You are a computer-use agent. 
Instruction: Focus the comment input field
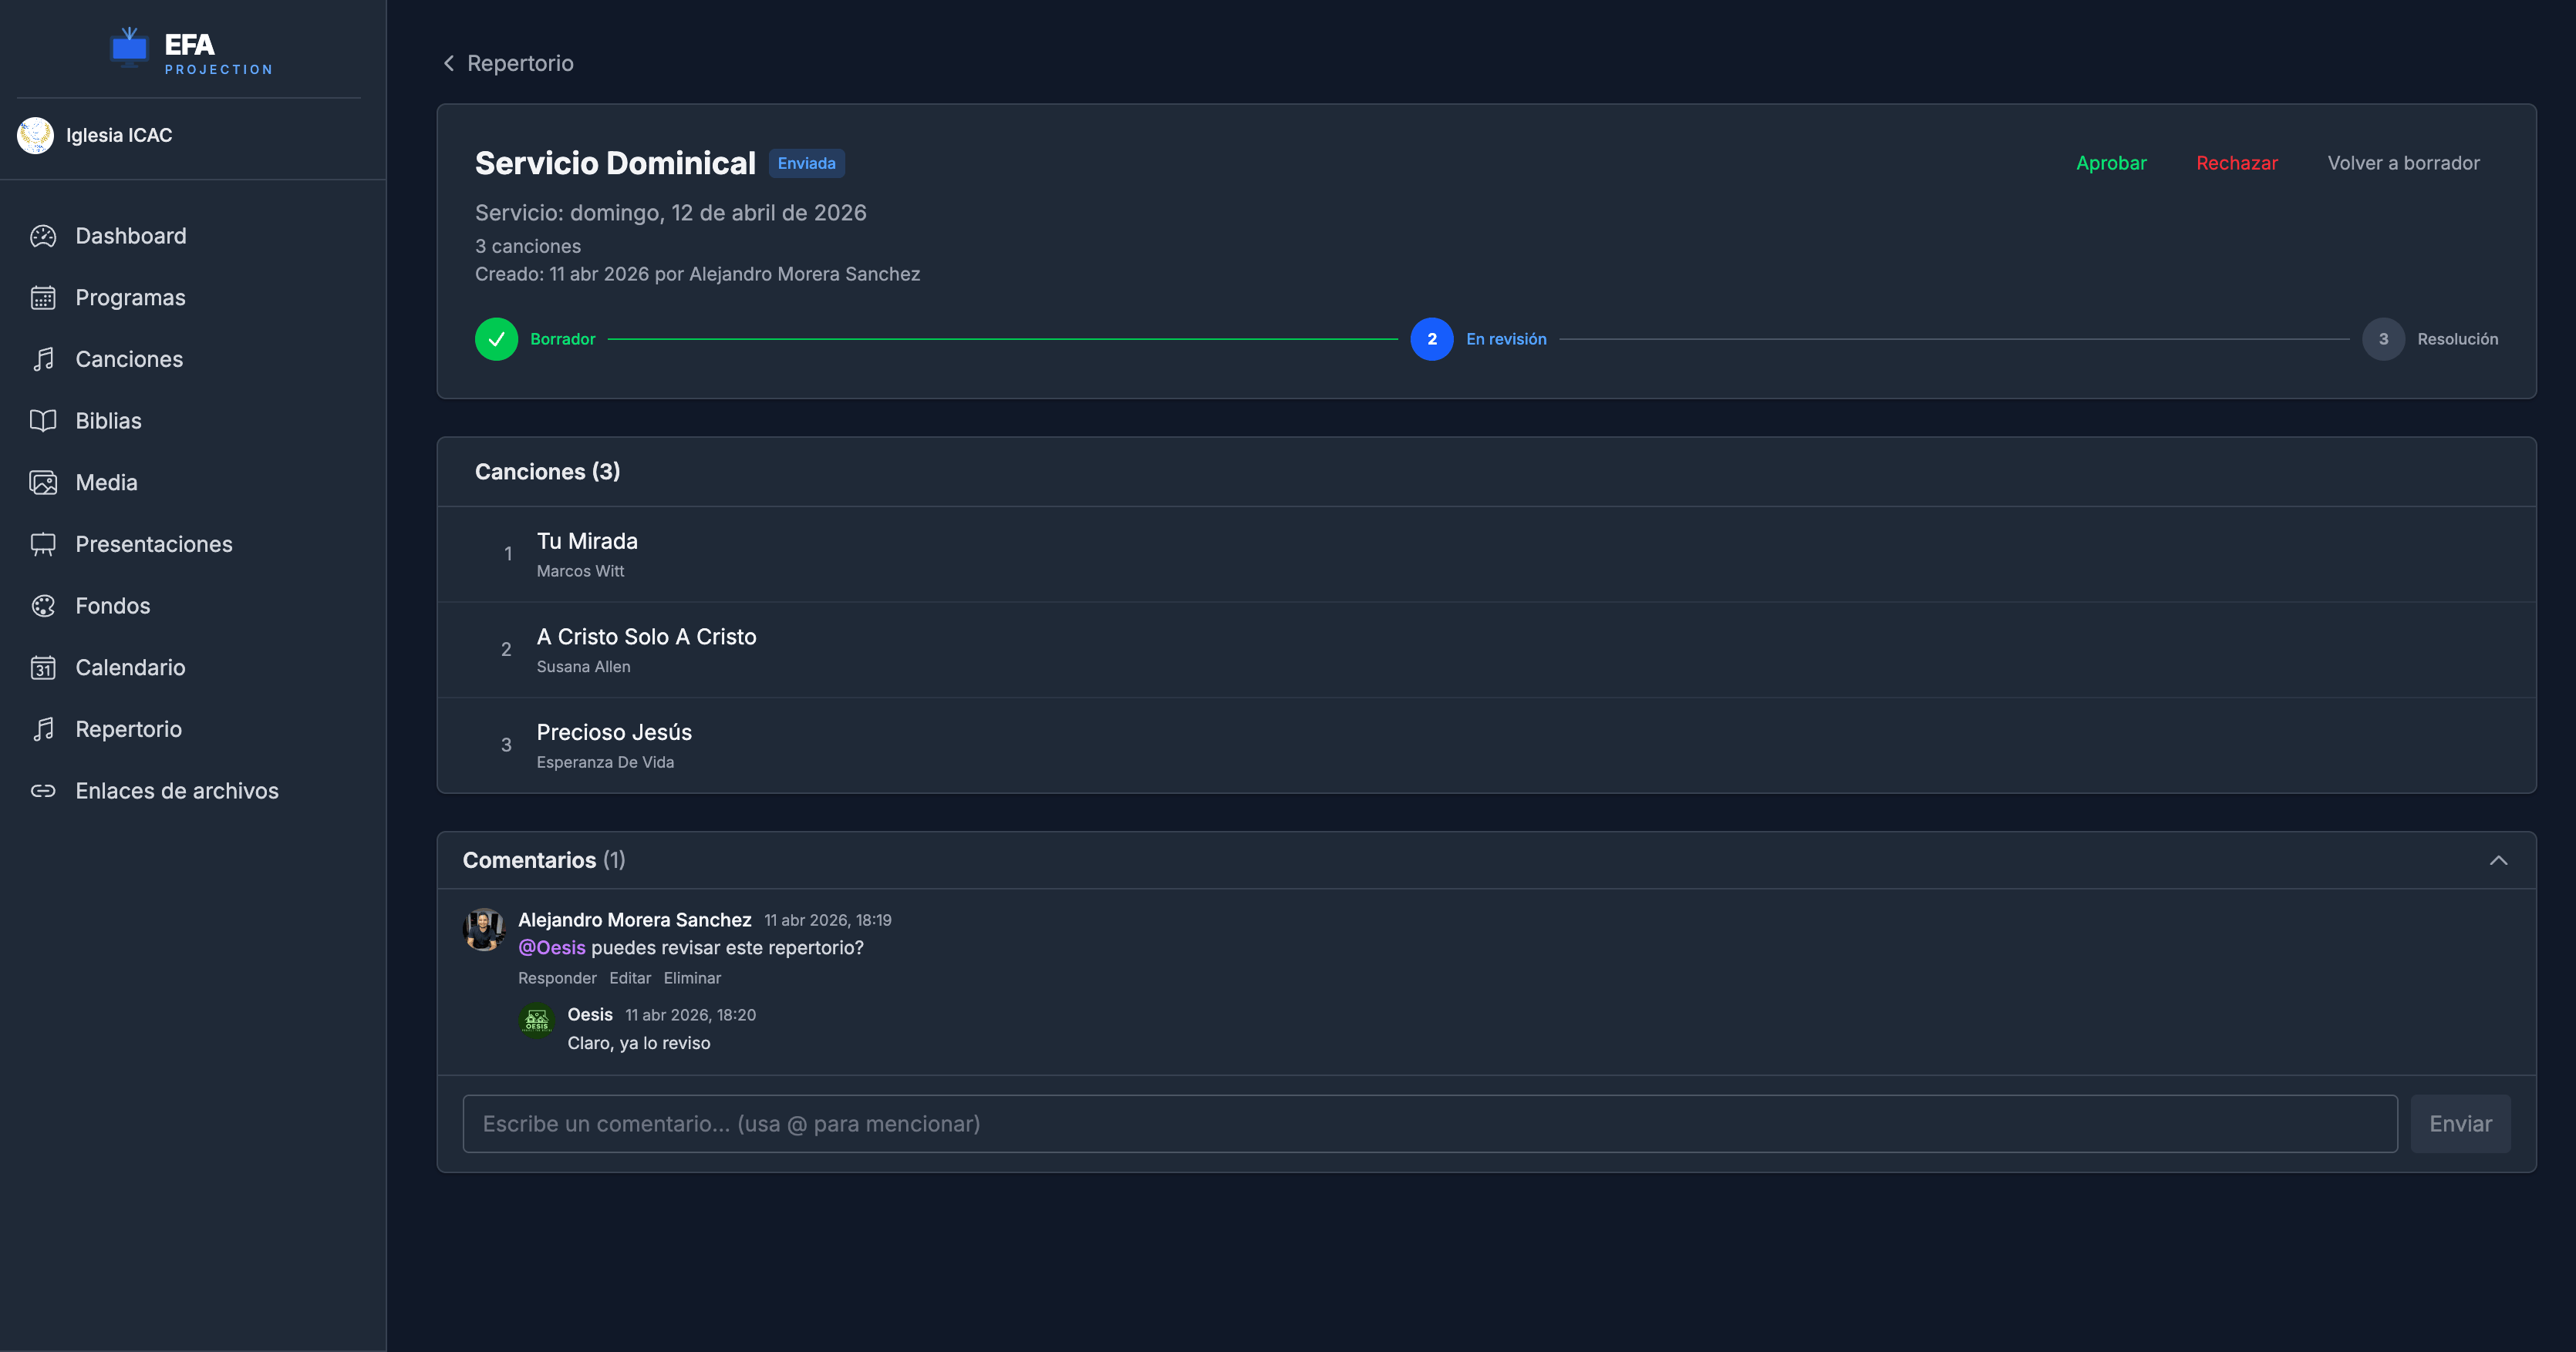[x=1429, y=1124]
